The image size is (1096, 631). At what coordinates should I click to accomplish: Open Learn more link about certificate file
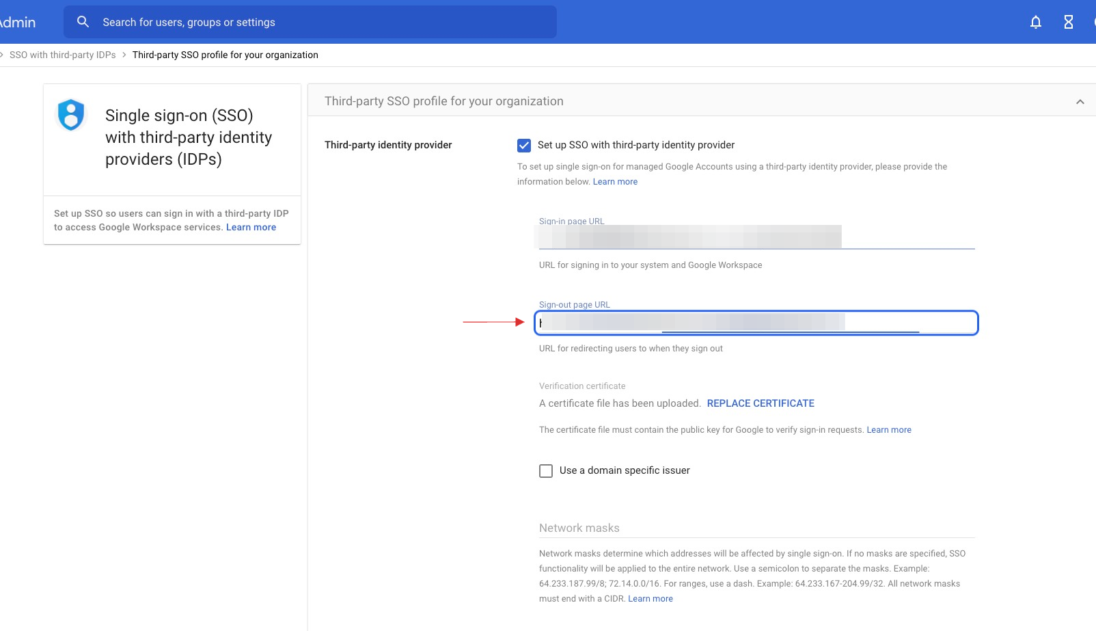coord(889,430)
